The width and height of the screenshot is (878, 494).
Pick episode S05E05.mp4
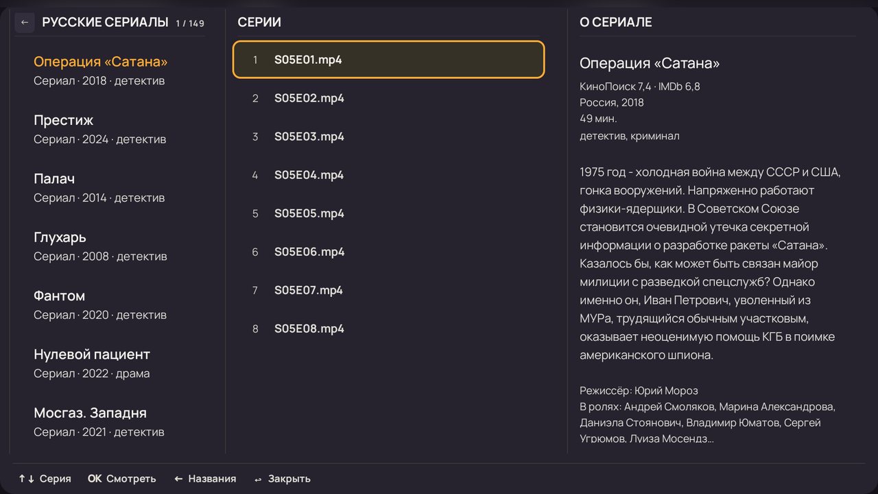click(388, 213)
